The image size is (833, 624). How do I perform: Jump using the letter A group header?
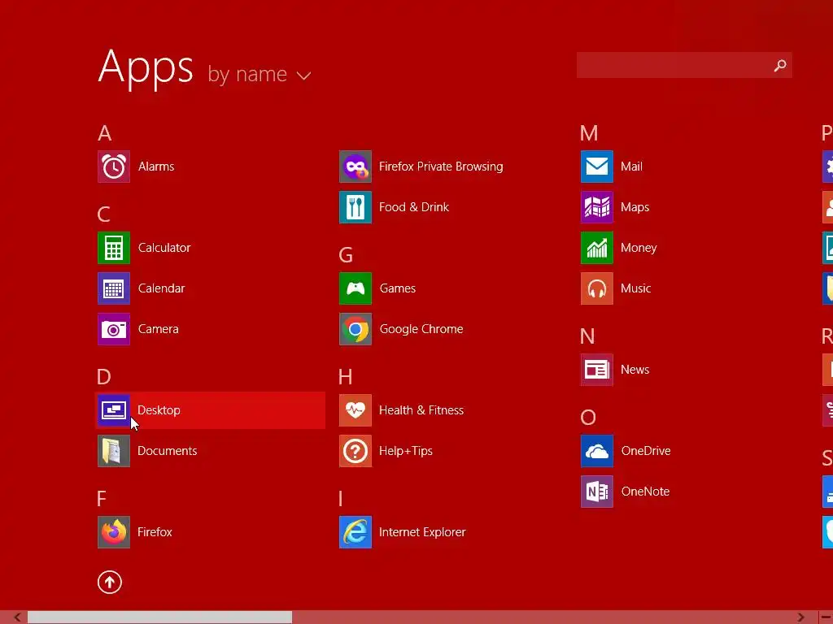[x=105, y=133]
